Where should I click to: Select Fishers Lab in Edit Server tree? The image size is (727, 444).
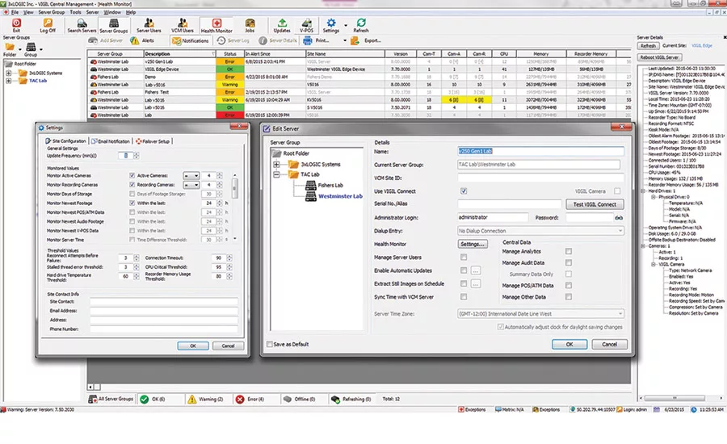click(x=330, y=186)
